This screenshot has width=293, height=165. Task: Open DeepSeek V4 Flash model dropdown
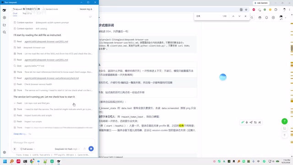pyautogui.click(x=67, y=149)
